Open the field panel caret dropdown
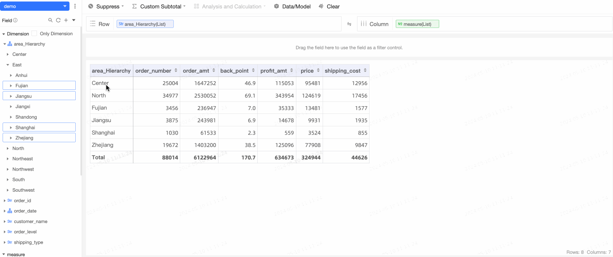Screen dimensions: 613x257 [x=74, y=20]
